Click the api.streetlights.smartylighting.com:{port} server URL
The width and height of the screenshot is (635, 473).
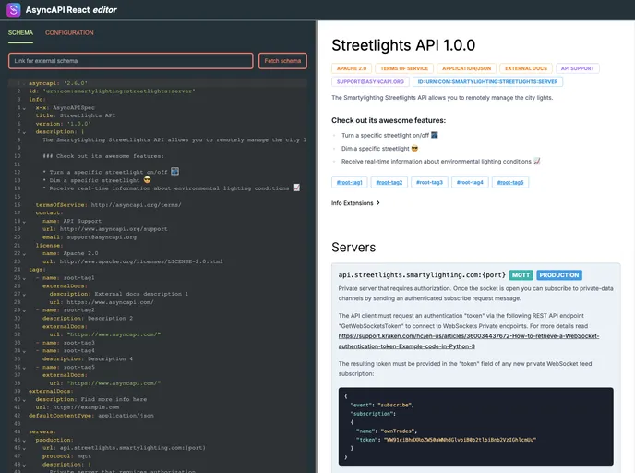coord(422,275)
